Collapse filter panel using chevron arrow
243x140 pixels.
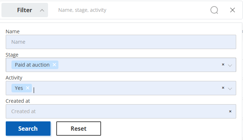click(42, 10)
